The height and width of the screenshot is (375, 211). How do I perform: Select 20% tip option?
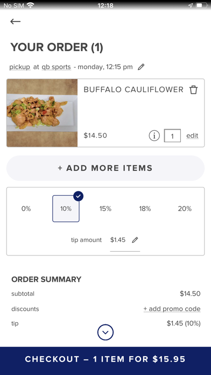(x=185, y=209)
